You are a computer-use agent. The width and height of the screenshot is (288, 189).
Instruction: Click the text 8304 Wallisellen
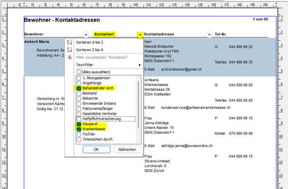coord(158,94)
